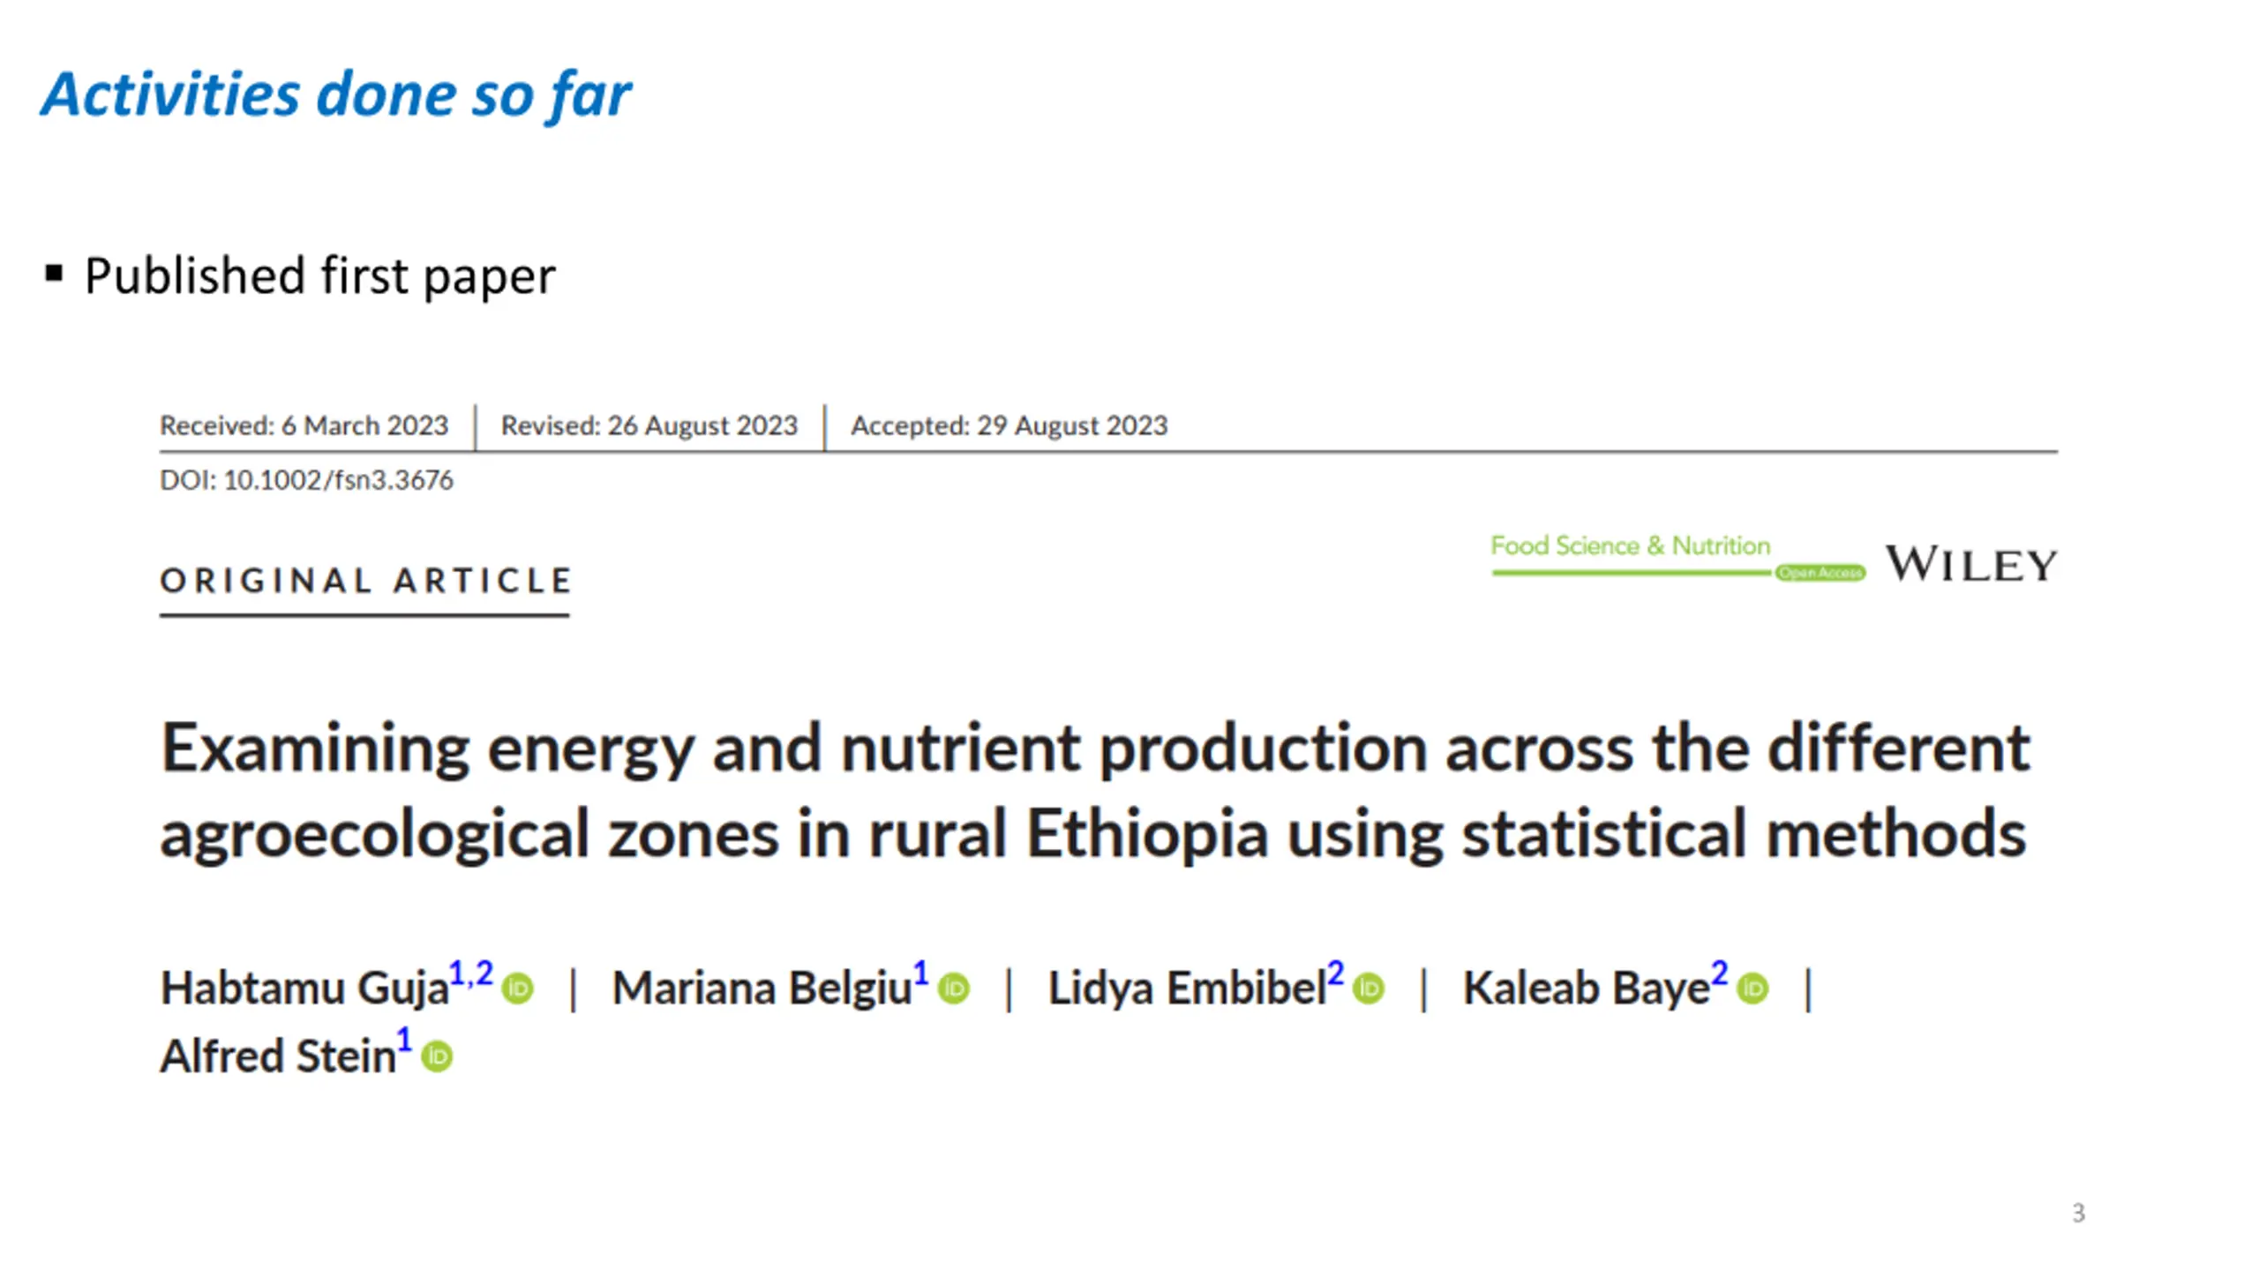Click the DOI 10.1002/fsn3.3676 text
Image resolution: width=2259 pixels, height=1271 pixels.
point(306,480)
